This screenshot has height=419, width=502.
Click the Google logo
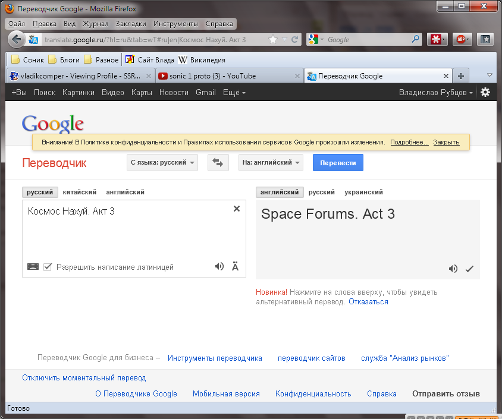coord(53,124)
